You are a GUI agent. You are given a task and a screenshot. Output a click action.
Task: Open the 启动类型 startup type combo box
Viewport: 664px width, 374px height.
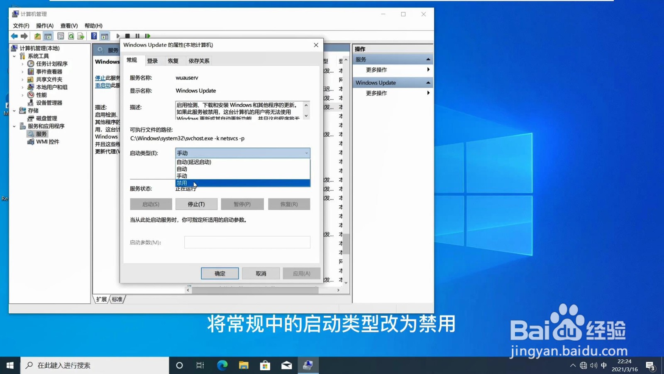tap(243, 153)
